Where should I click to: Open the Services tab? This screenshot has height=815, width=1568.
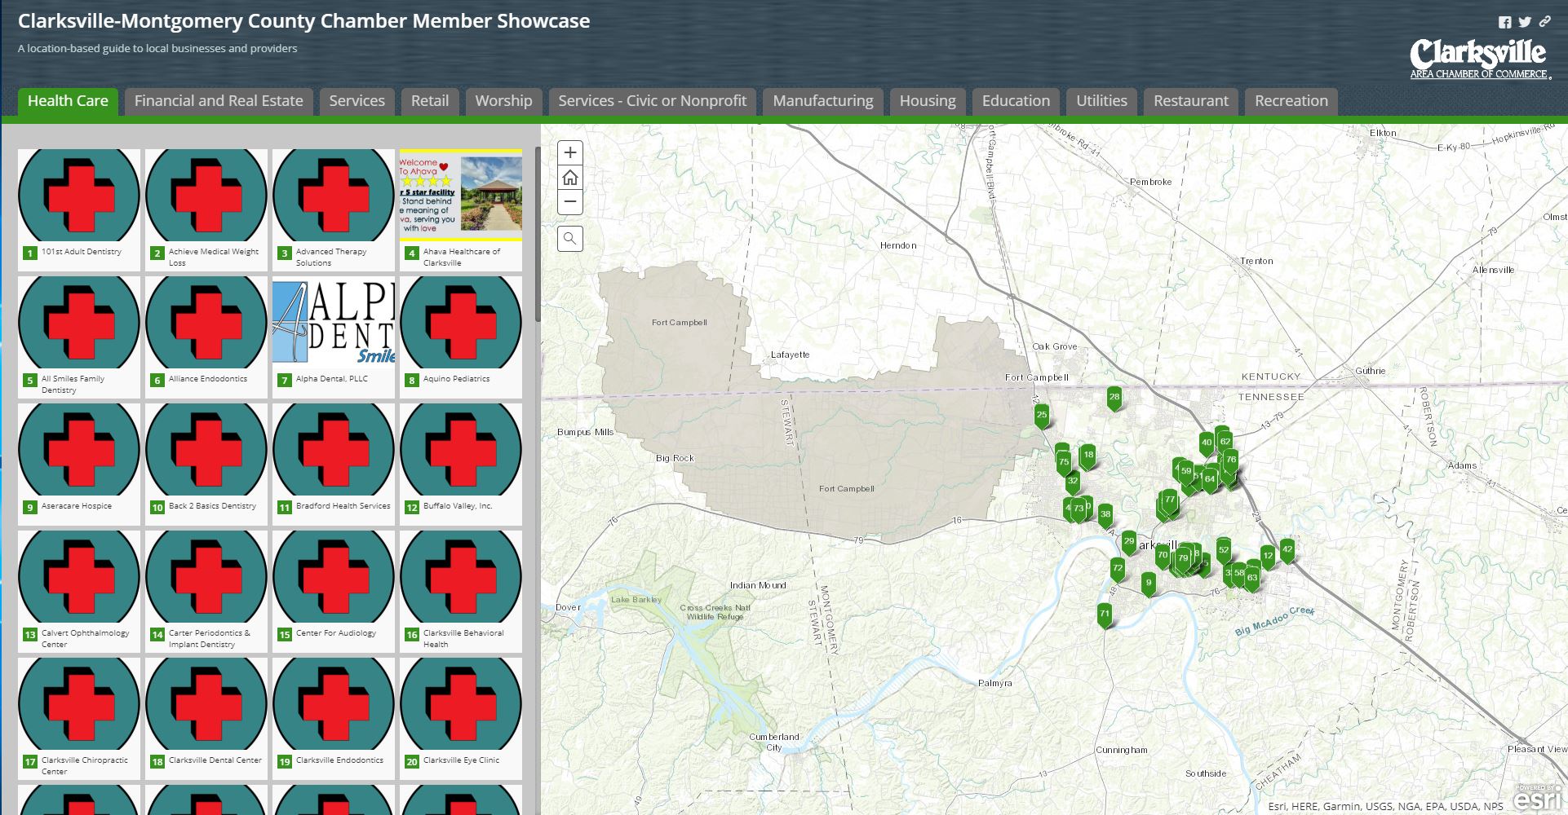pyautogui.click(x=357, y=102)
